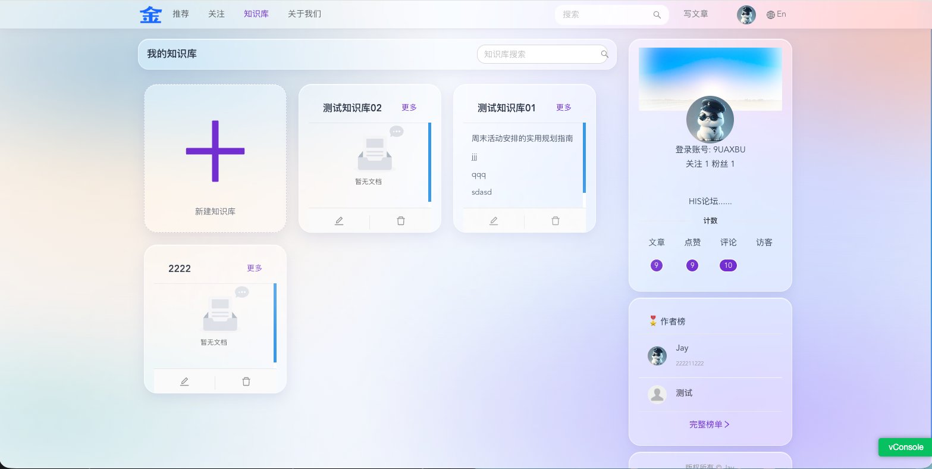932x469 pixels.
Task: Open document sdasd in 测试知识库01
Action: pyautogui.click(x=482, y=192)
